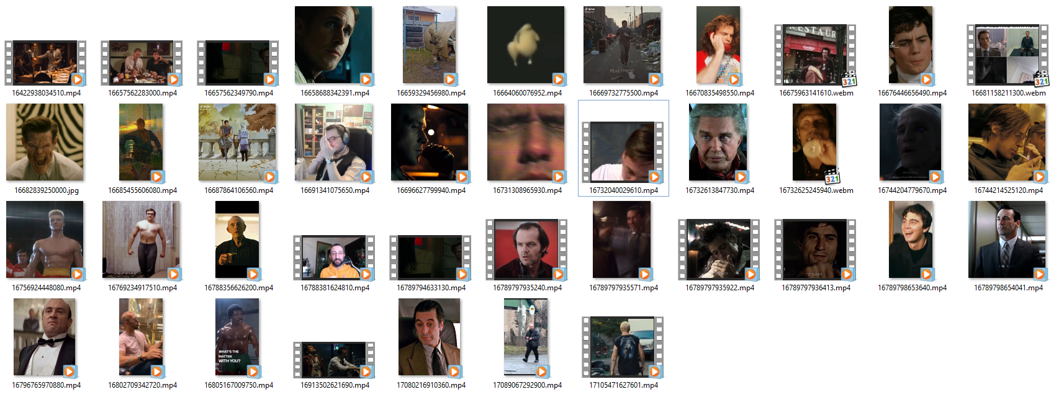Click filename 16676446656490.mp4

pyautogui.click(x=913, y=93)
